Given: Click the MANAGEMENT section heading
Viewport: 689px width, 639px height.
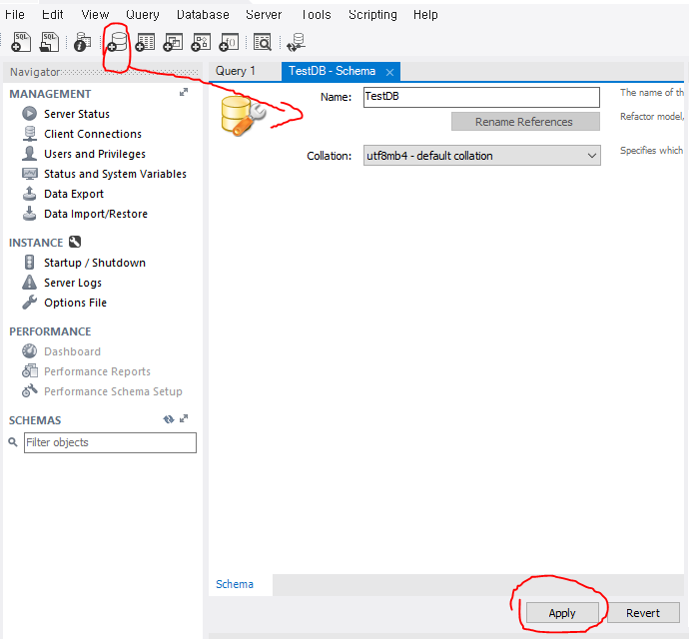Looking at the screenshot, I should (50, 94).
